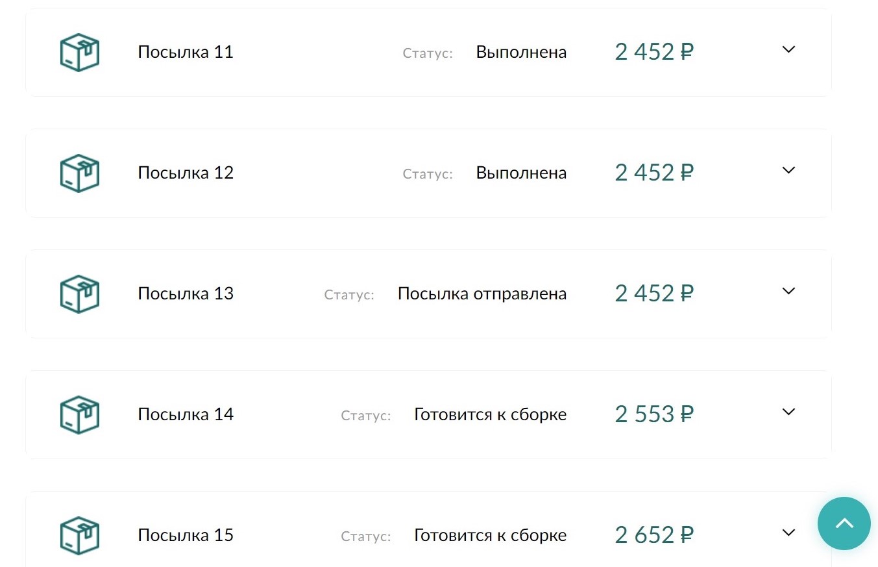Click the Посылка отправлена status text
The width and height of the screenshot is (878, 567).
coord(482,294)
